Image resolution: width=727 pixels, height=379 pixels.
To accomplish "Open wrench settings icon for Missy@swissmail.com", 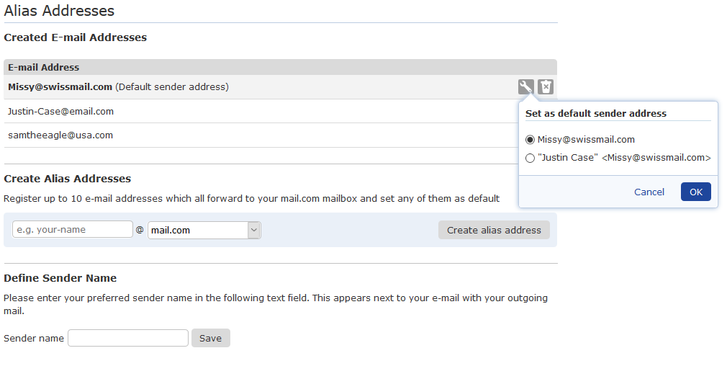I will 525,86.
